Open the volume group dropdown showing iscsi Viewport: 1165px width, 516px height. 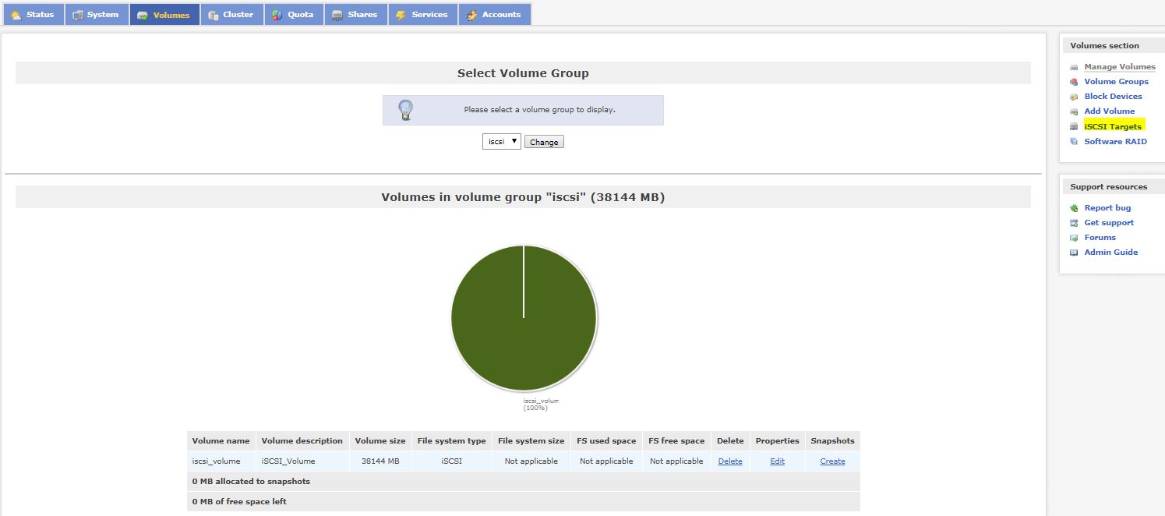(501, 142)
